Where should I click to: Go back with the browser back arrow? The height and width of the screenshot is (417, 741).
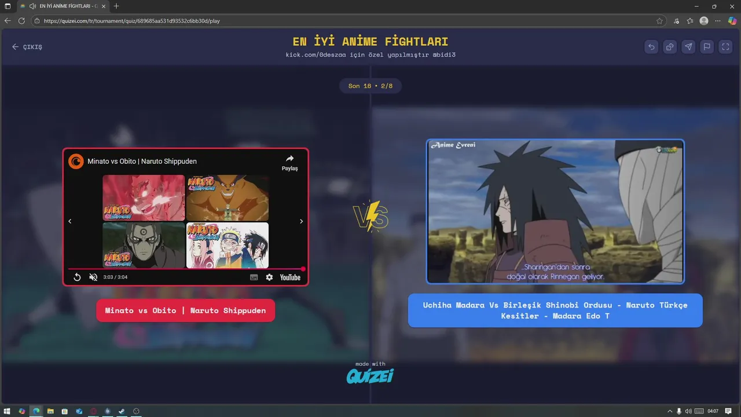tap(8, 21)
